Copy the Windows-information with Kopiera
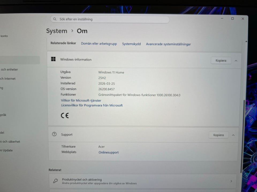Image resolution: width=257 pixels, height=192 pixels. [221, 61]
